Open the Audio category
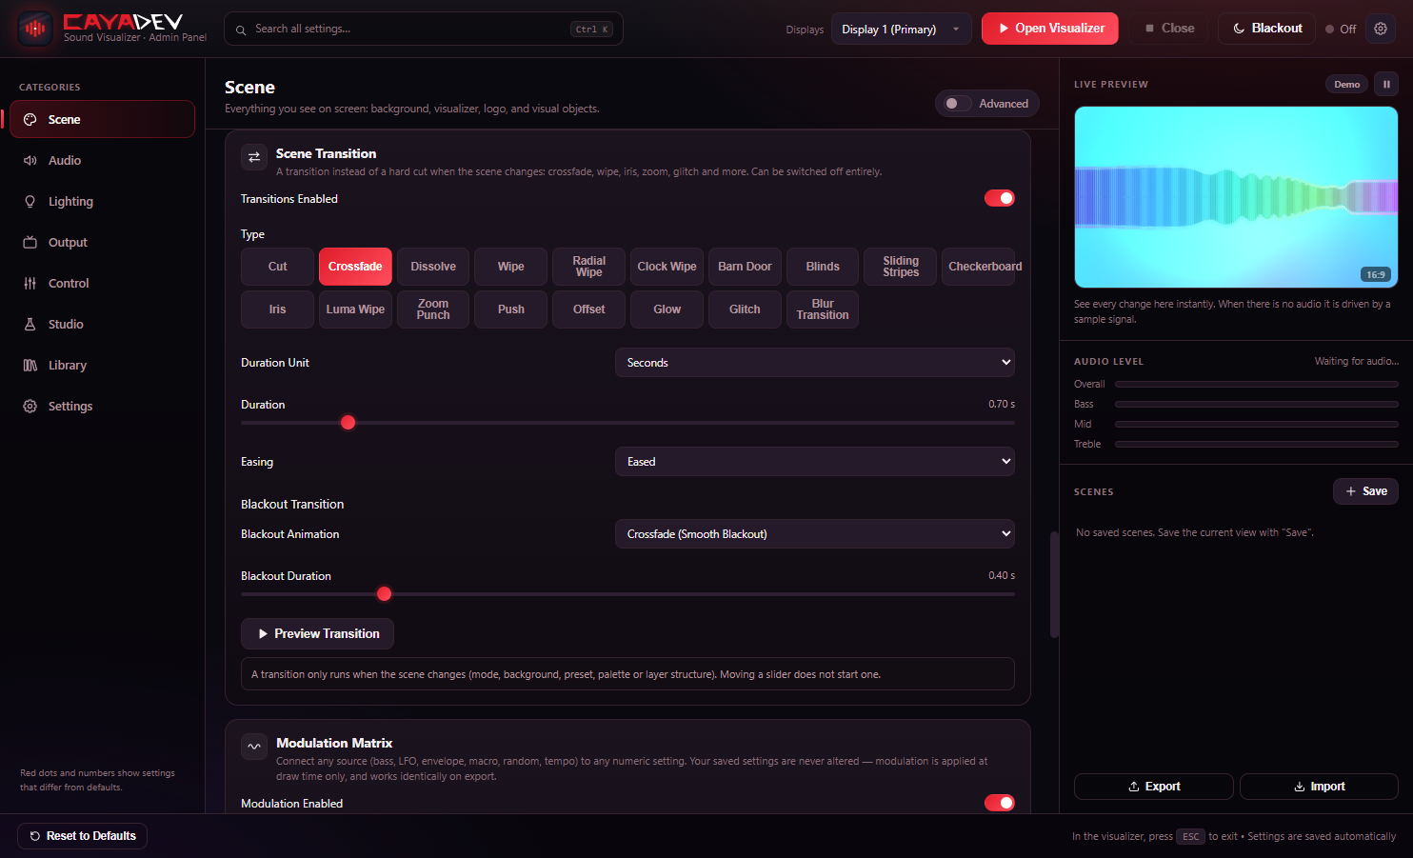 coord(103,160)
